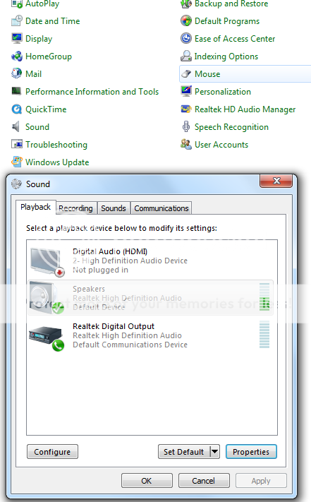Open the User Accounts link
The width and height of the screenshot is (311, 502).
coord(221,145)
